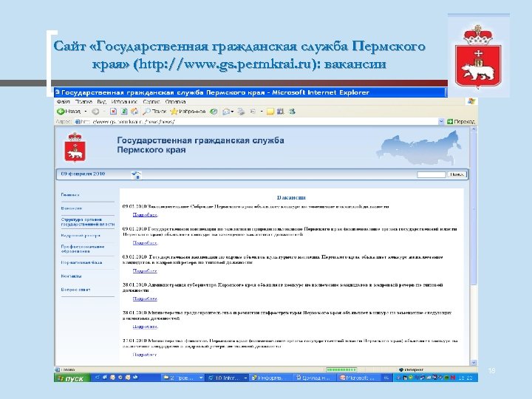Expand the Mail button dropdown arrow
This screenshot has height=399, width=532.
click(x=233, y=112)
